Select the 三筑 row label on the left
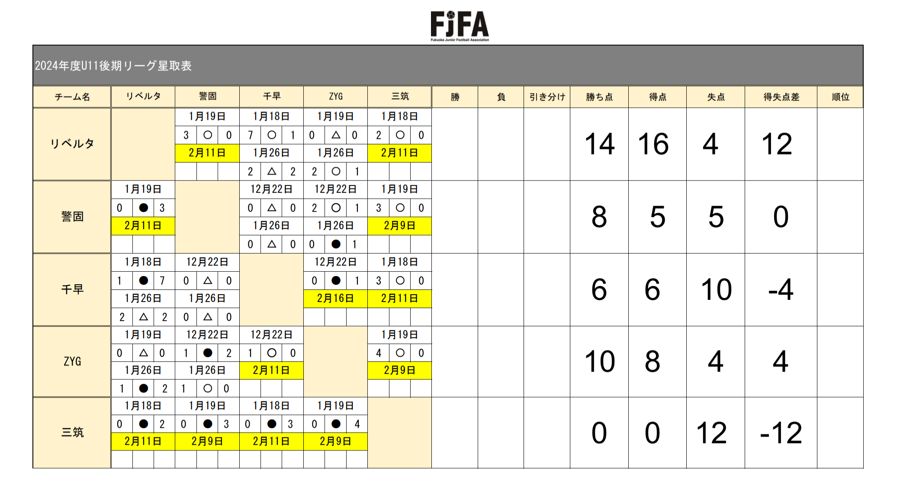Image resolution: width=913 pixels, height=482 pixels. (72, 432)
